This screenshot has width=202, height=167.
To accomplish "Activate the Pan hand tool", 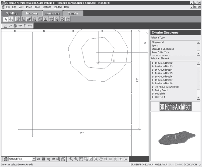I will pos(101,159).
